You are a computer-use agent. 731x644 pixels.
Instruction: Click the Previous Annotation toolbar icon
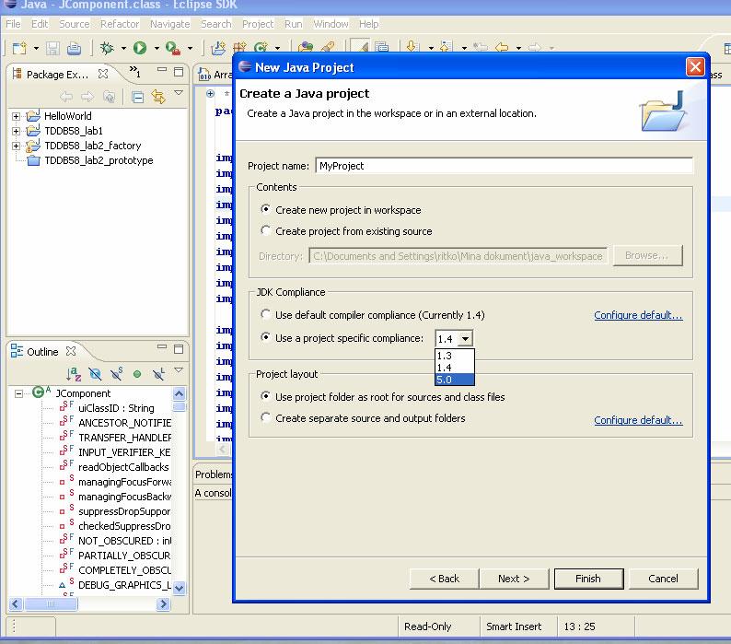pyautogui.click(x=446, y=47)
